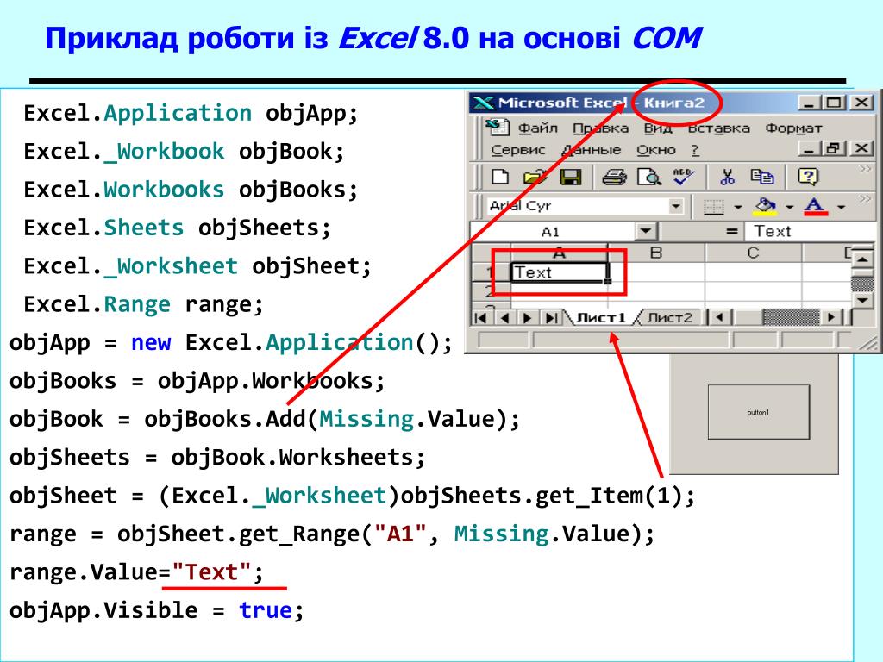
Task: Click the Print icon in Excel toolbar
Action: coord(614,177)
